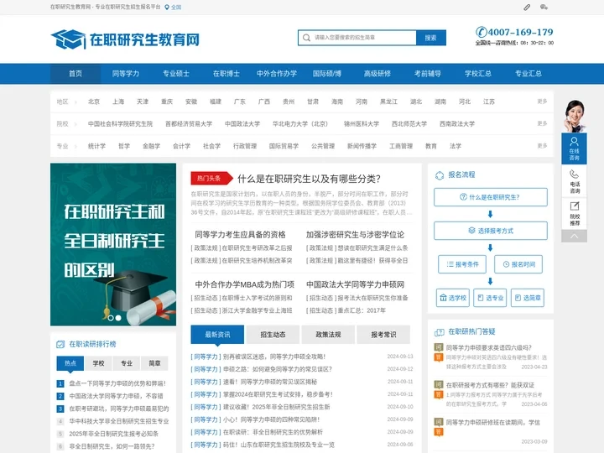Click the graduation cap site logo

pyautogui.click(x=68, y=39)
